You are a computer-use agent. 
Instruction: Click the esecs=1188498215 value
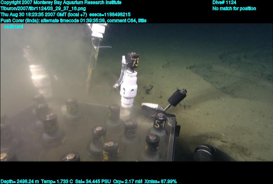coord(110,14)
